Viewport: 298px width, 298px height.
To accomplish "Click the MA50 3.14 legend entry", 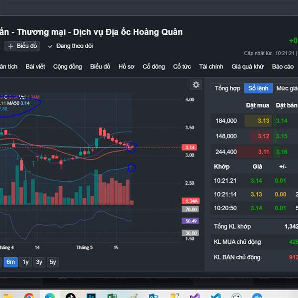I will (18, 103).
